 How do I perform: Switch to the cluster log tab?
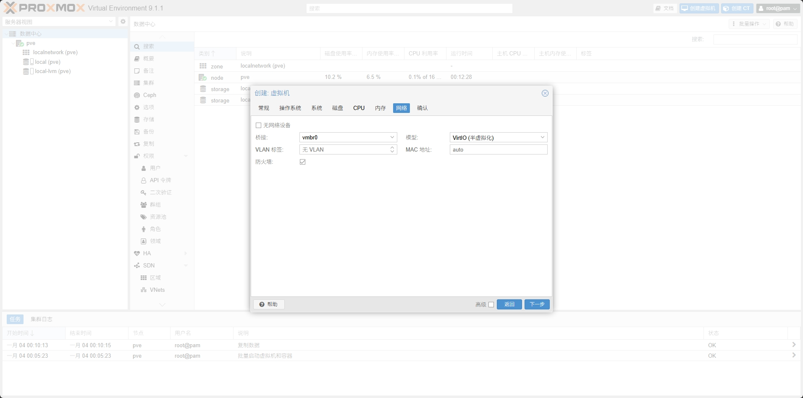coord(41,319)
